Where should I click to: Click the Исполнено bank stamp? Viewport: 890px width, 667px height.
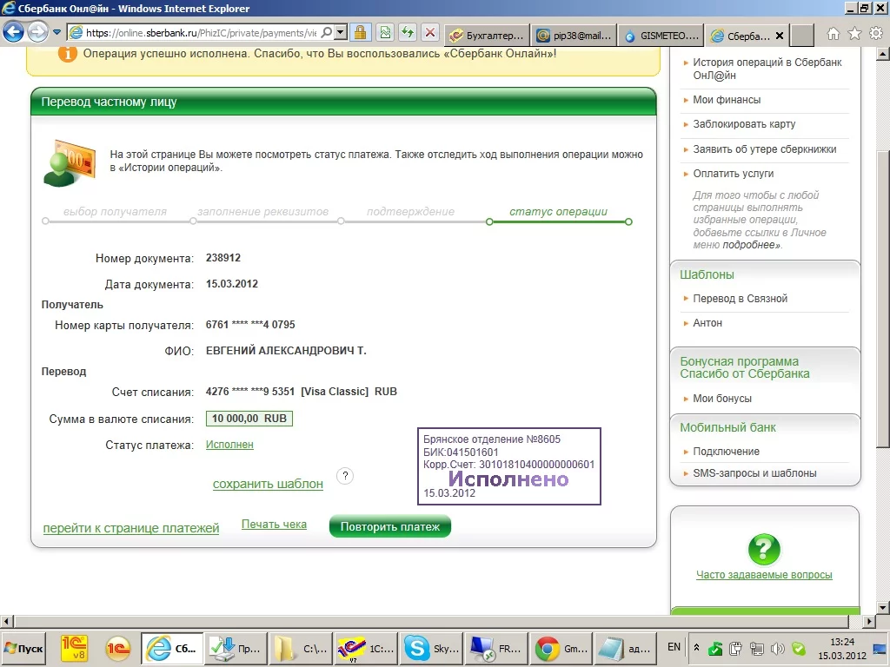(x=508, y=466)
